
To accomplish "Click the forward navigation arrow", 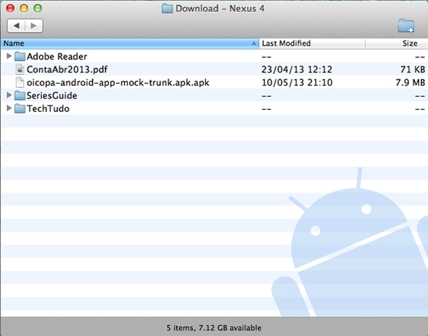I will (34, 26).
